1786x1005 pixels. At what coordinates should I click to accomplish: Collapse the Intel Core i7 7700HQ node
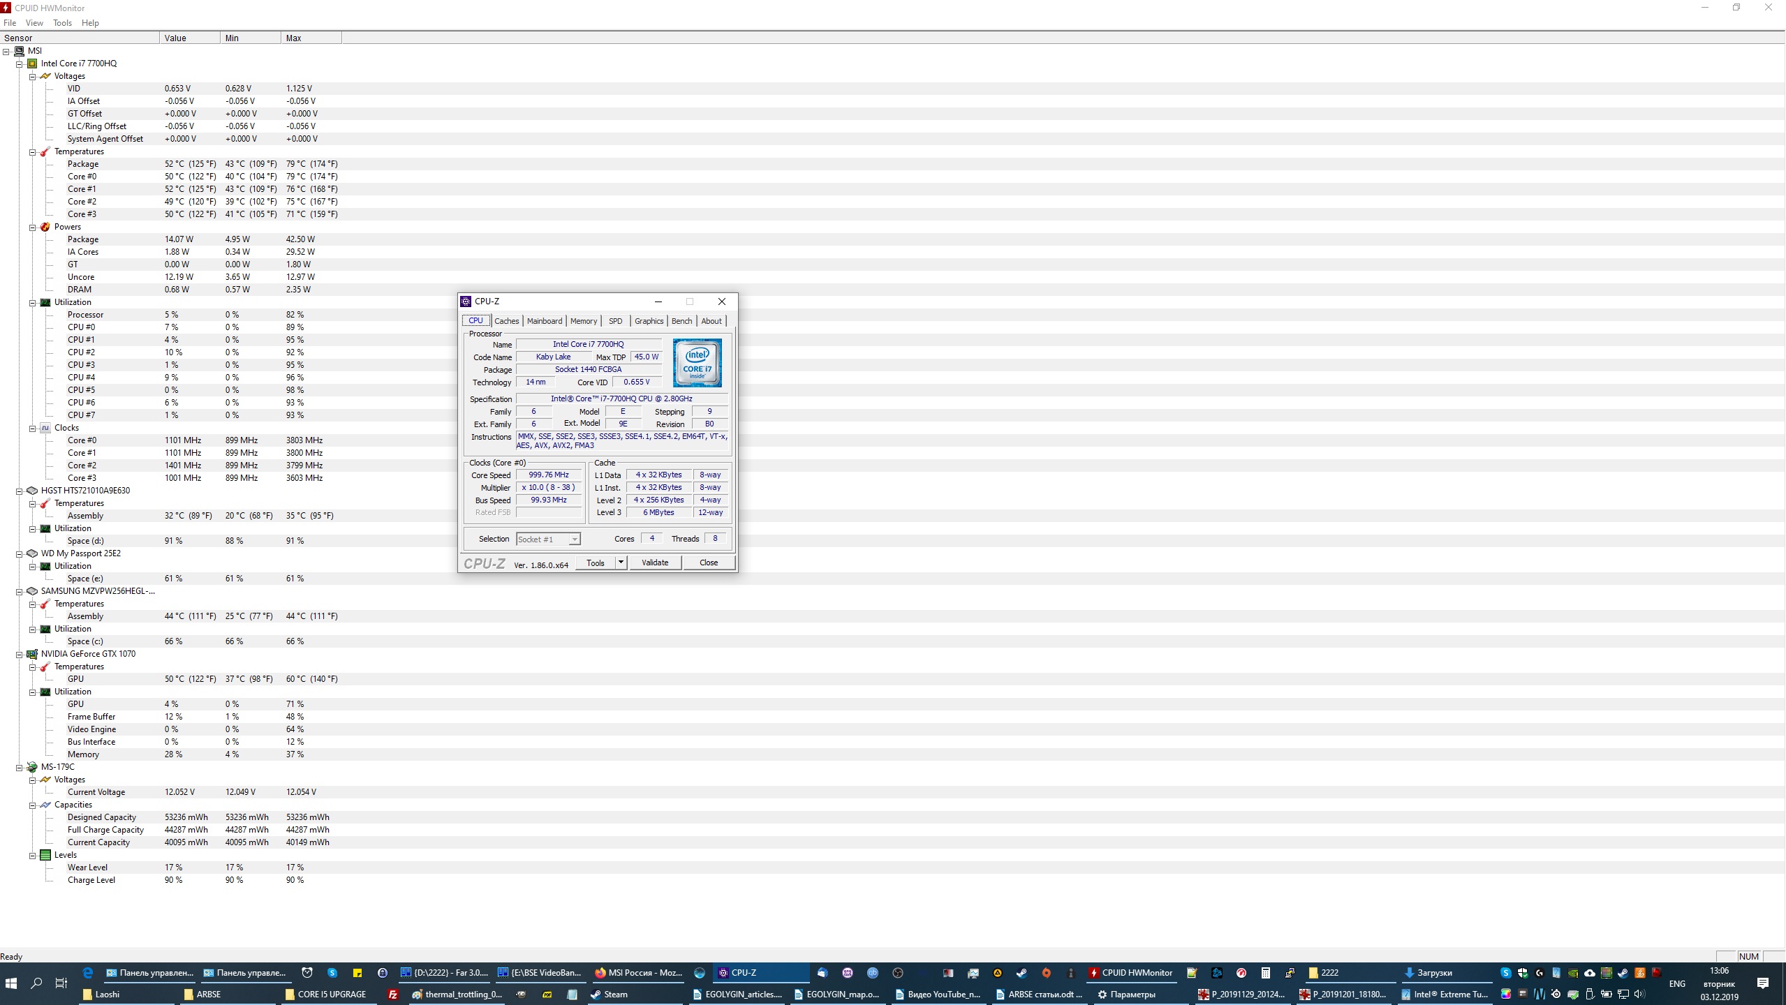(x=20, y=64)
